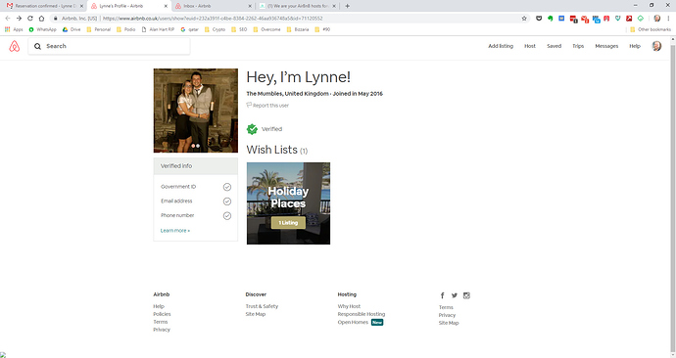Open the Crypto bookmarks folder
Screen dimensions: 676x358
(x=215, y=29)
